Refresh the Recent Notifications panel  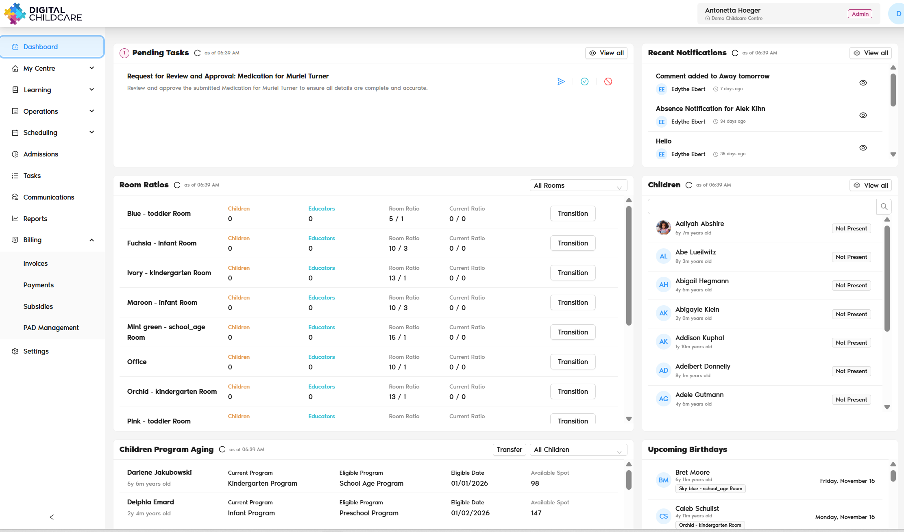click(735, 53)
